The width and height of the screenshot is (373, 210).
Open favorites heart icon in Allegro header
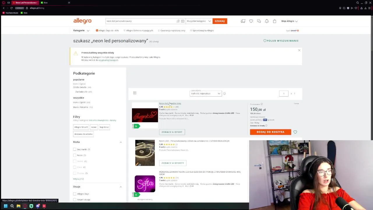[x=251, y=21]
